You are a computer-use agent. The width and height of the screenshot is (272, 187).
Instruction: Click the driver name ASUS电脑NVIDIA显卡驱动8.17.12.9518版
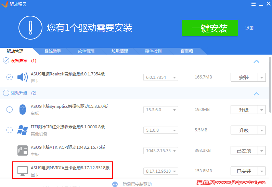coord(70,168)
